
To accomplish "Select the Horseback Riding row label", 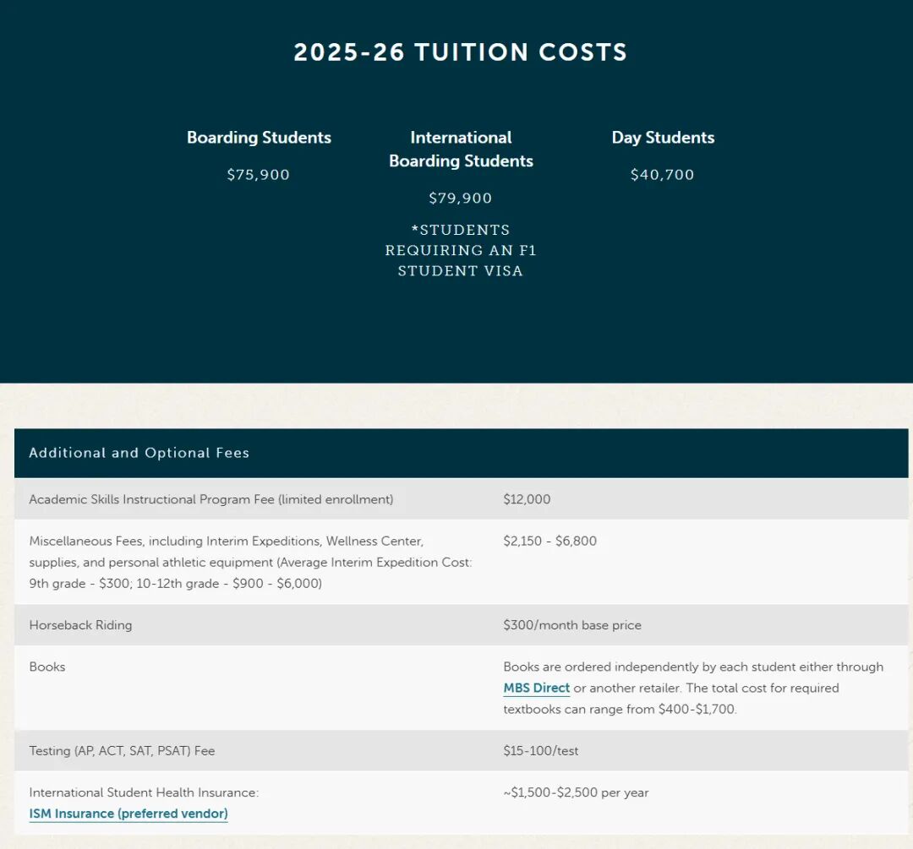I will point(80,625).
